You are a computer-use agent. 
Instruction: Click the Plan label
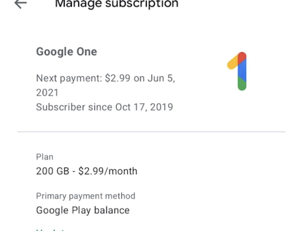click(45, 157)
